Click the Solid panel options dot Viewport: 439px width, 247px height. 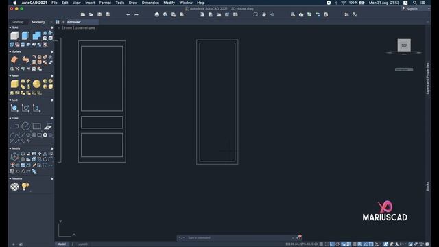coord(52,27)
